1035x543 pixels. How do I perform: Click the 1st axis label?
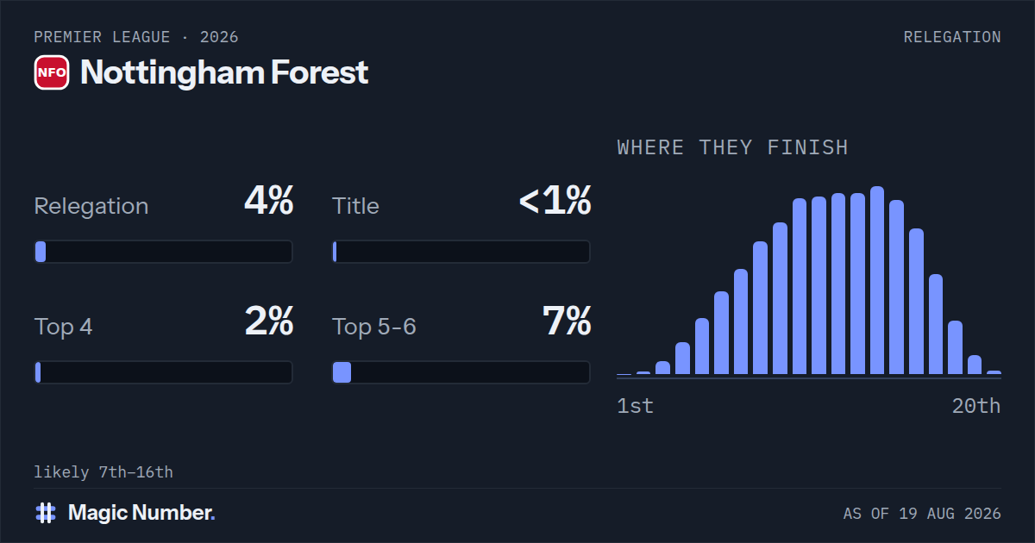point(636,406)
